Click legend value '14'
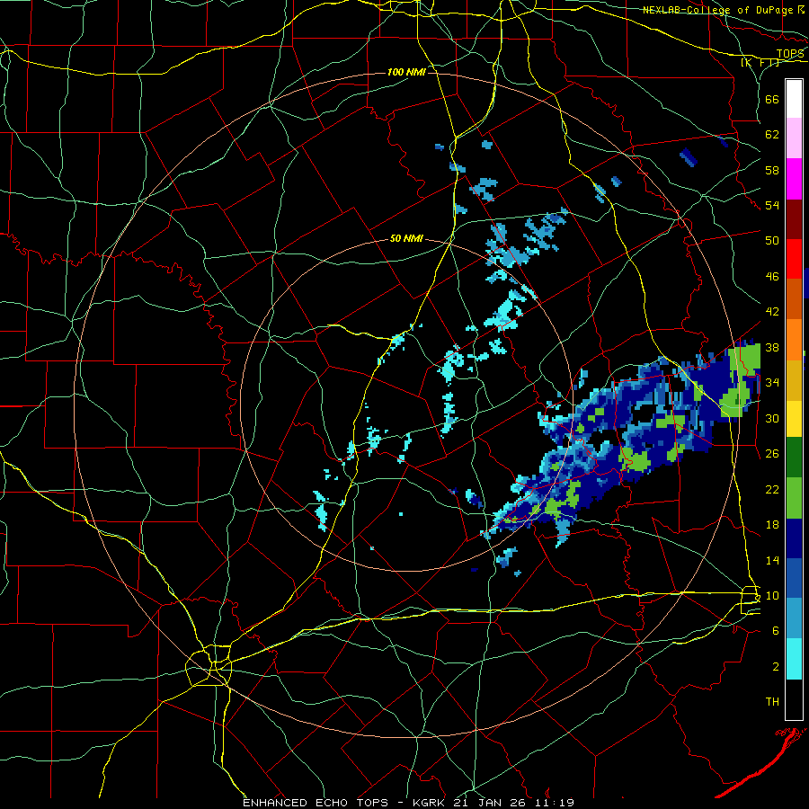 [x=772, y=560]
